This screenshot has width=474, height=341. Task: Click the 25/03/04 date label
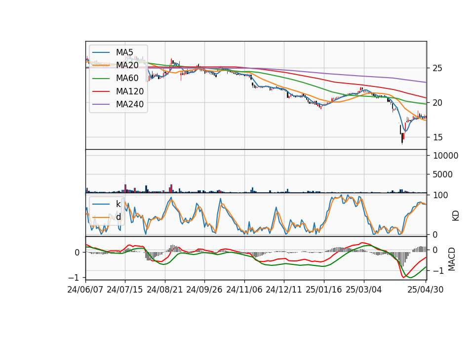click(x=364, y=290)
